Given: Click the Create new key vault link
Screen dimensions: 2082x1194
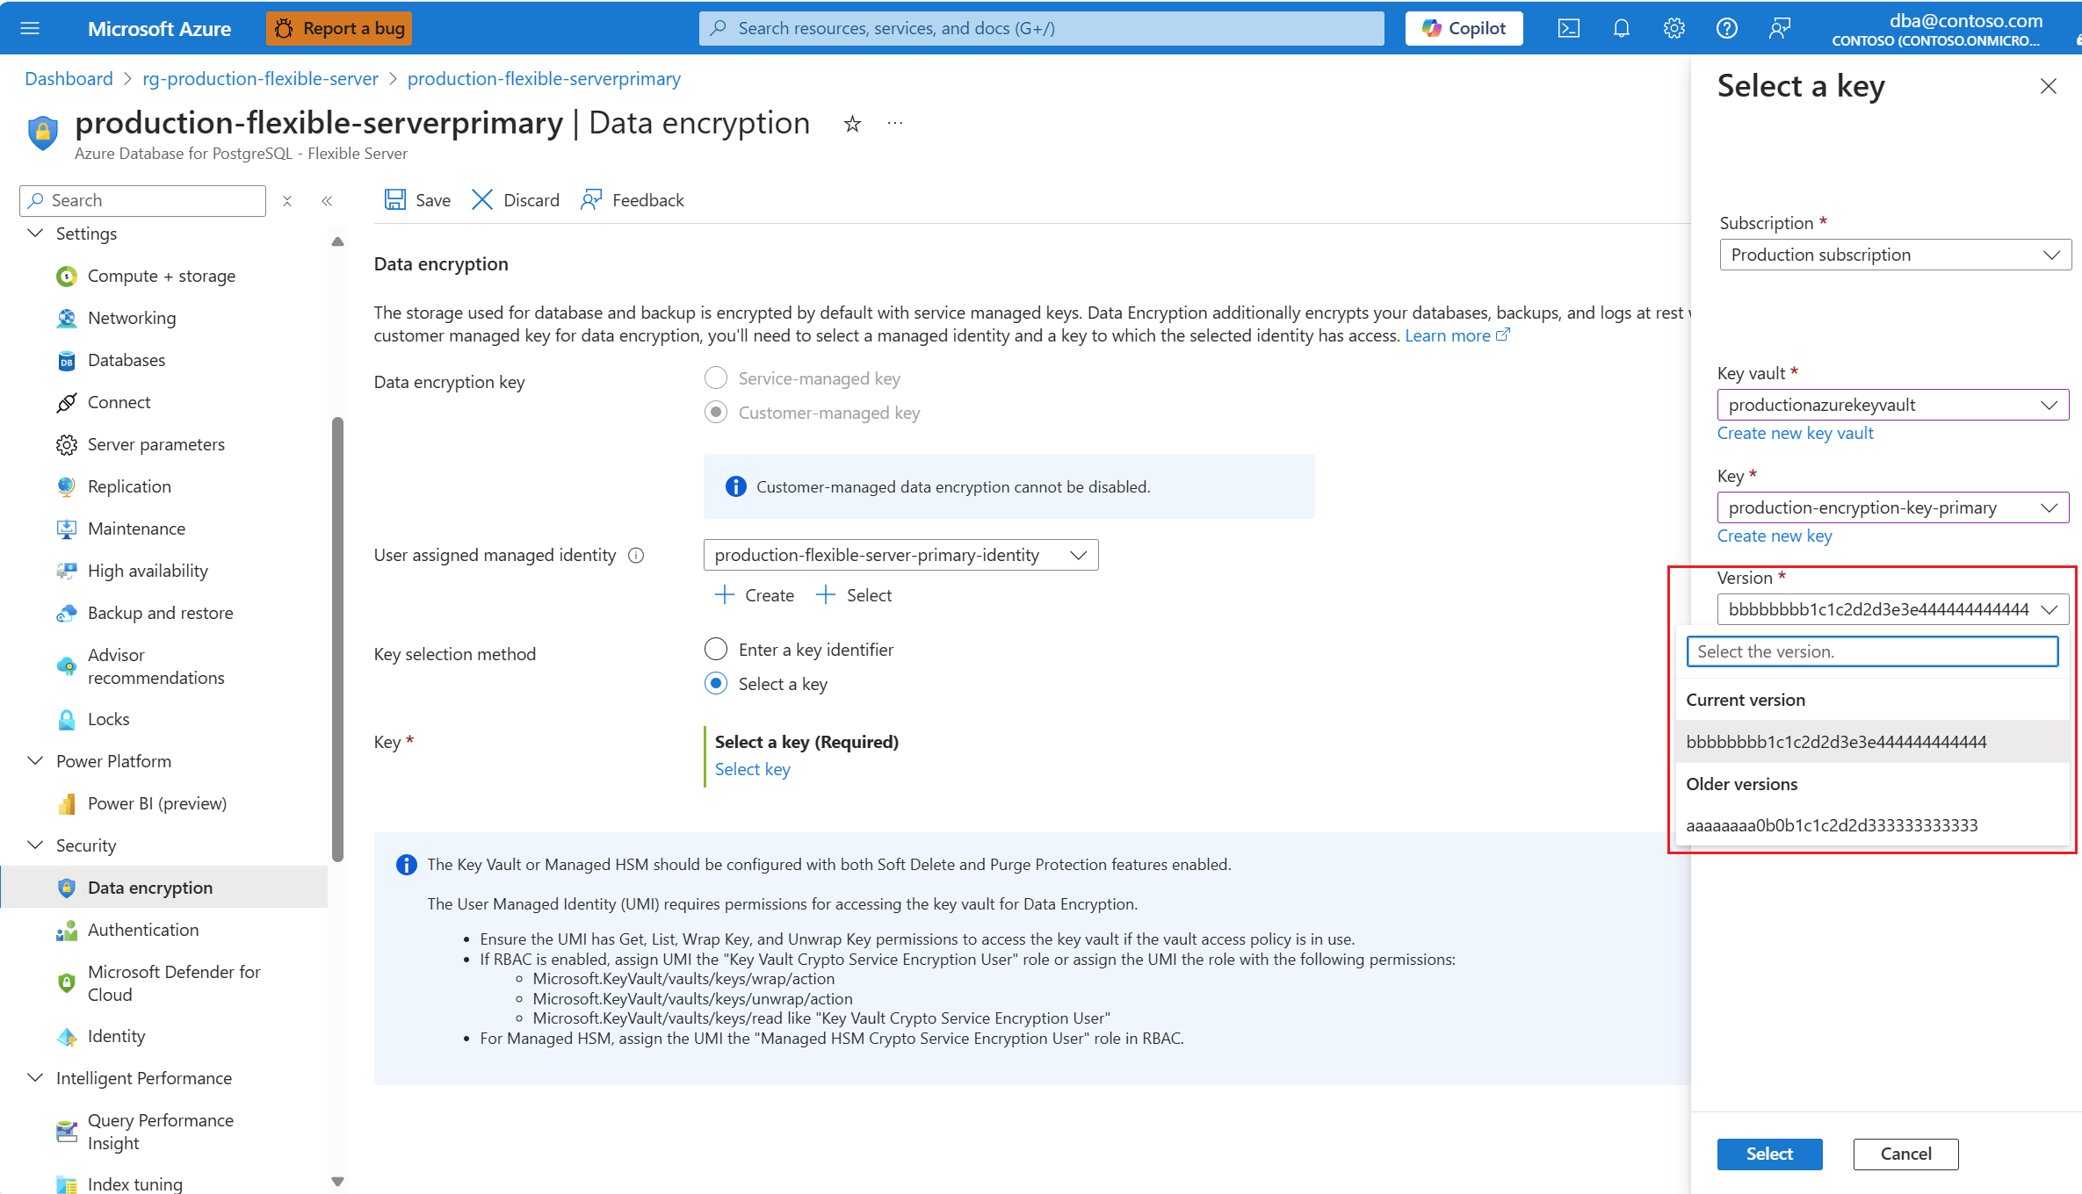Looking at the screenshot, I should (1795, 433).
